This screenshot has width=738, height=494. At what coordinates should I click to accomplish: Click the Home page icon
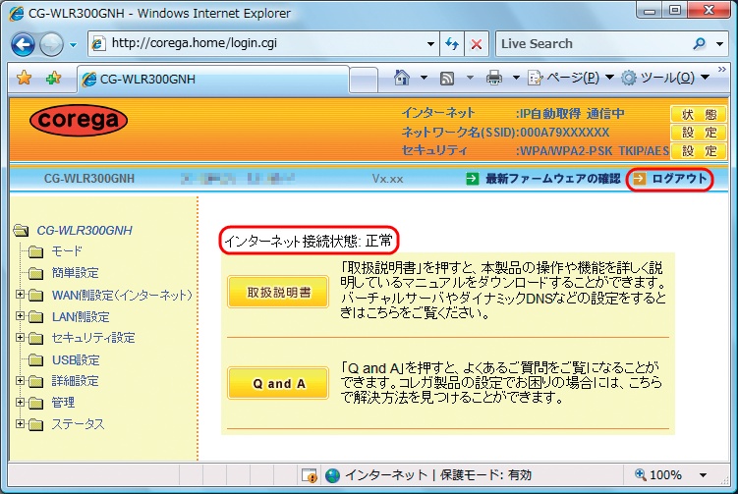[402, 78]
